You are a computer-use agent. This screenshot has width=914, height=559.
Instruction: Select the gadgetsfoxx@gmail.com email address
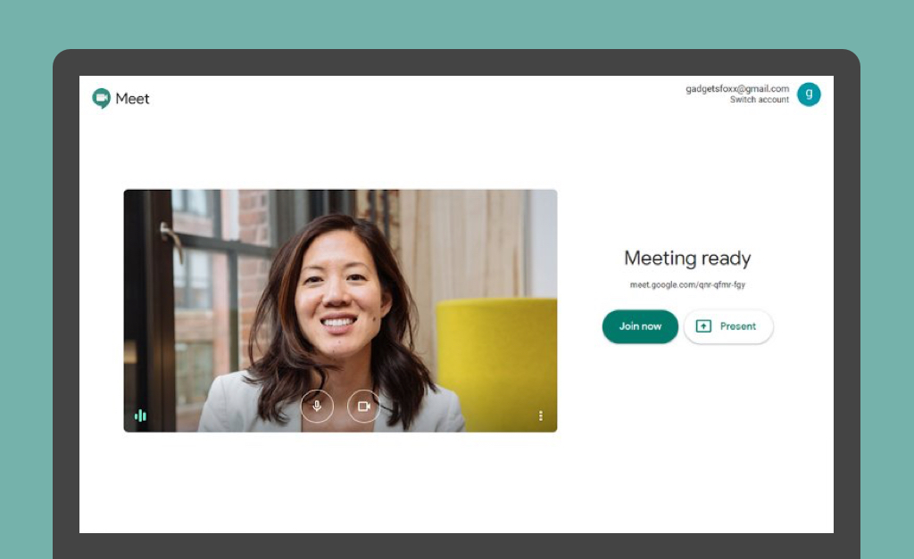[737, 88]
